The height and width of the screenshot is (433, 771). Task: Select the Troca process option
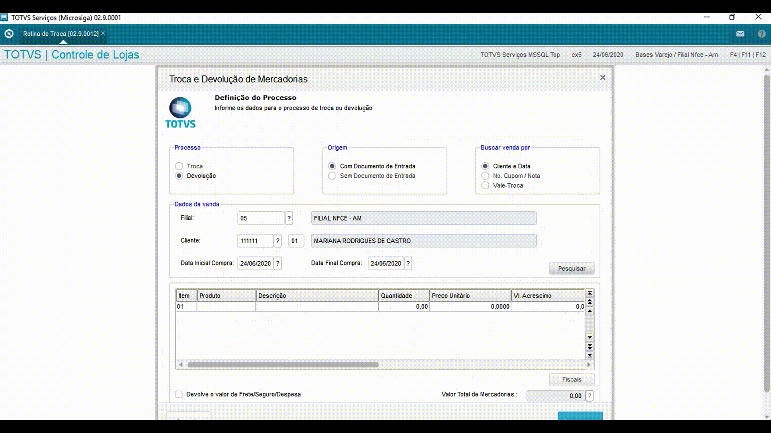tap(179, 166)
